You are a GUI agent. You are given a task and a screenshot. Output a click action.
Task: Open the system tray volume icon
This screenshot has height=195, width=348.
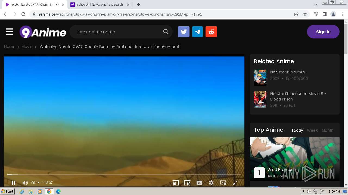[309, 191]
